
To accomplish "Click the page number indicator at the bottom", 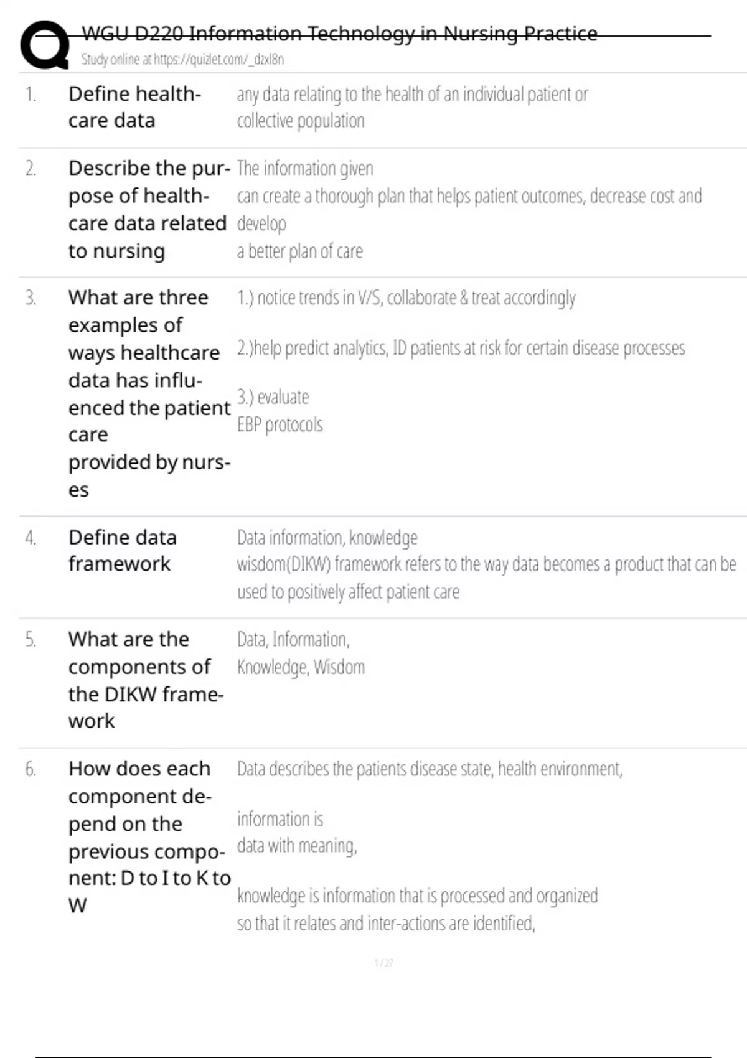I will pyautogui.click(x=383, y=963).
